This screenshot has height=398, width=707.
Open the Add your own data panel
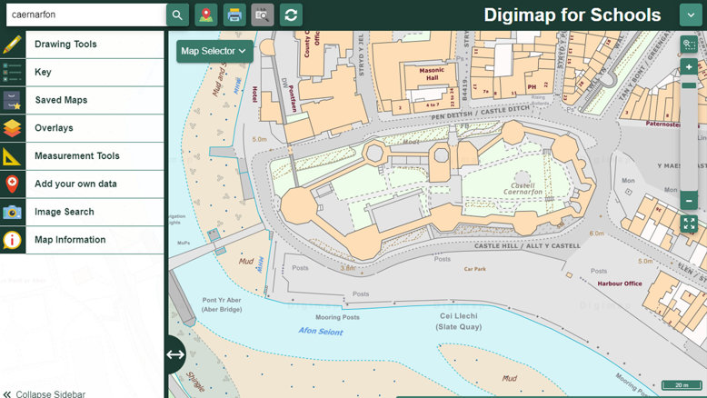coord(95,184)
